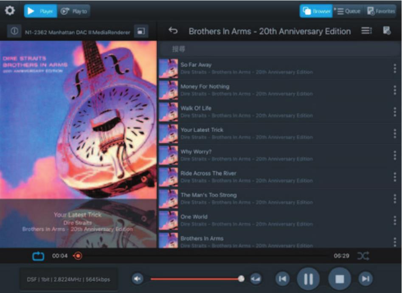
Task: Stop playback with the stop button
Action: [339, 279]
